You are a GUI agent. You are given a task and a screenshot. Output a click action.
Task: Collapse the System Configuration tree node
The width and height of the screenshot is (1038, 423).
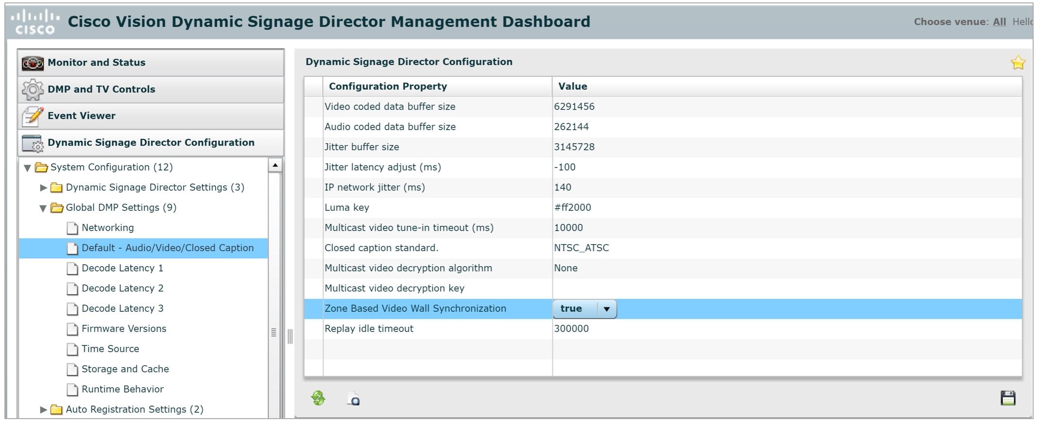(28, 168)
